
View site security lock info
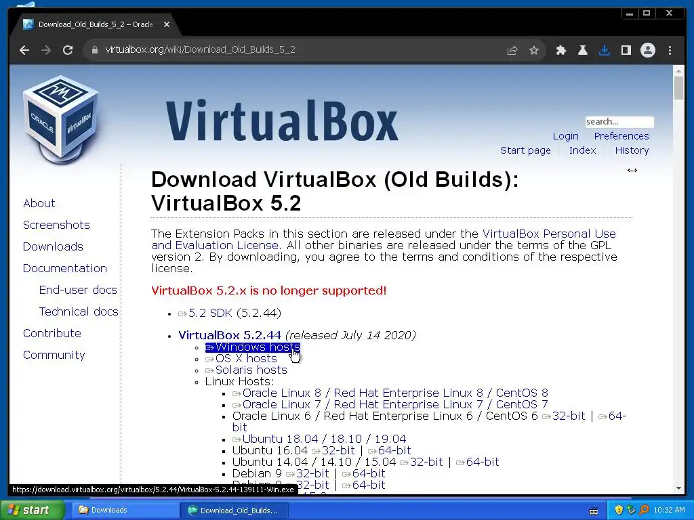coord(94,50)
